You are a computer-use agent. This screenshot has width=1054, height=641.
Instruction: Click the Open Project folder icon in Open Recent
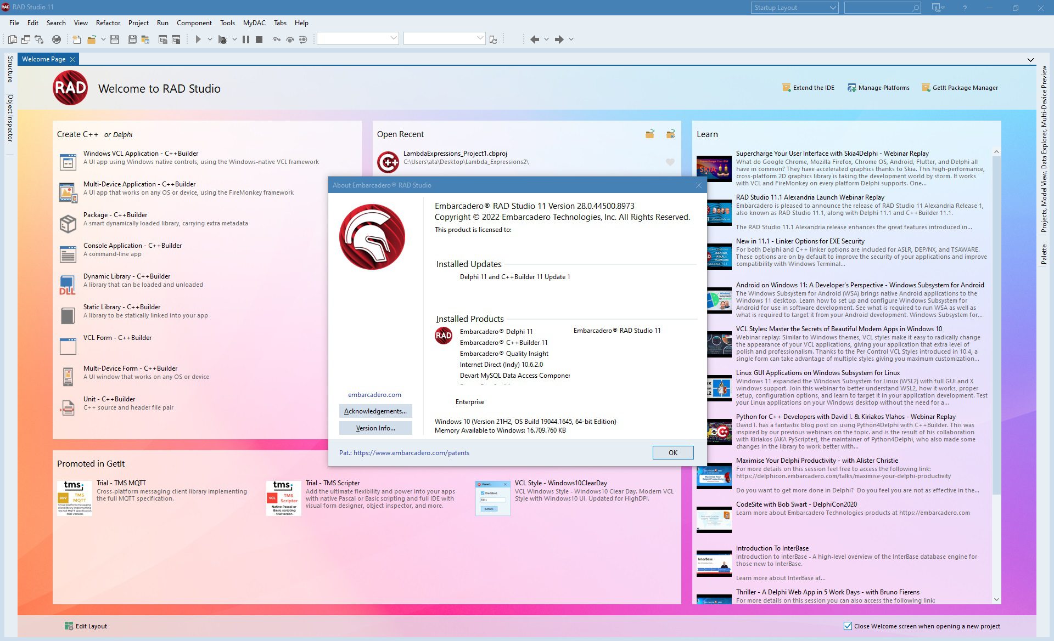pyautogui.click(x=650, y=134)
